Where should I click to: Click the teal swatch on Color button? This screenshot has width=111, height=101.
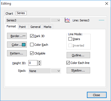tap(24, 45)
